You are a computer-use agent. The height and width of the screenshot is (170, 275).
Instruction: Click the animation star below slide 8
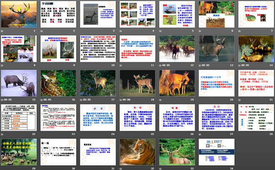[x=3, y=65]
